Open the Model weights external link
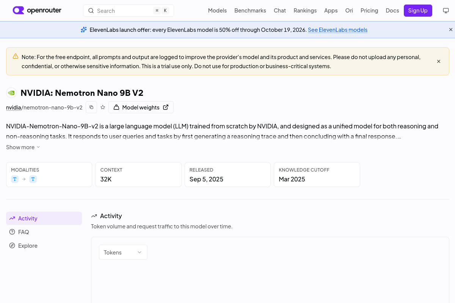This screenshot has height=303, width=455. click(x=141, y=107)
